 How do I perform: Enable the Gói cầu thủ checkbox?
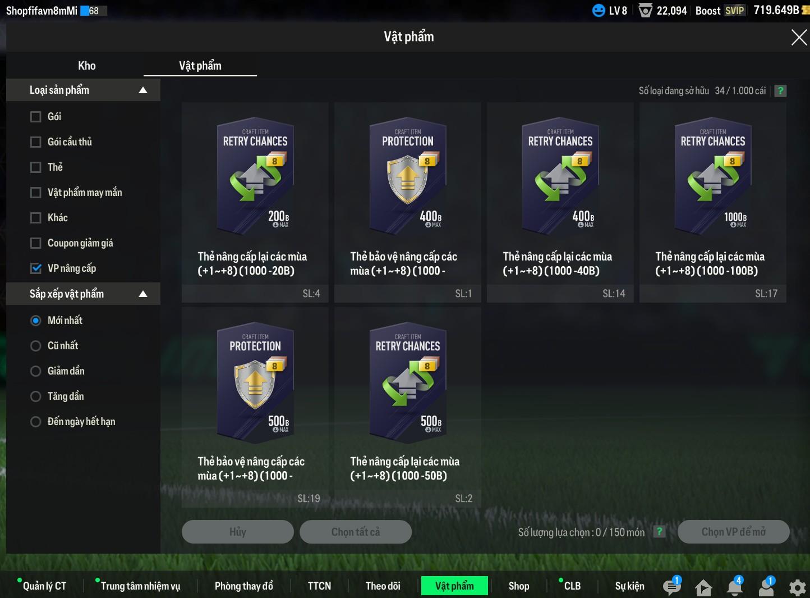36,142
